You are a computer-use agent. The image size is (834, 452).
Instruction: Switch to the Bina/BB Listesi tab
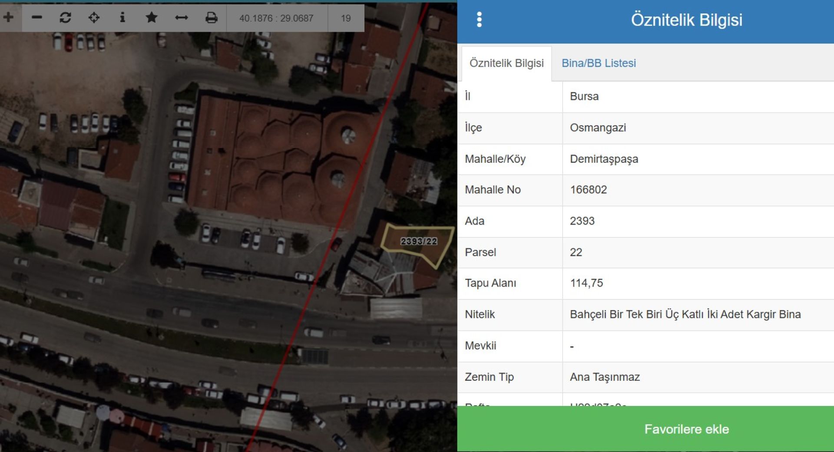click(x=599, y=63)
